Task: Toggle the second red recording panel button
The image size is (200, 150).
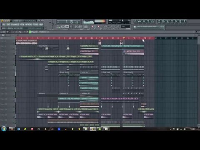Action: [x=98, y=26]
